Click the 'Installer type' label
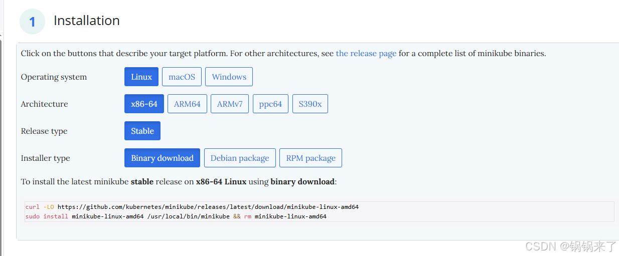Screen dimensions: 619x256 click(45, 158)
